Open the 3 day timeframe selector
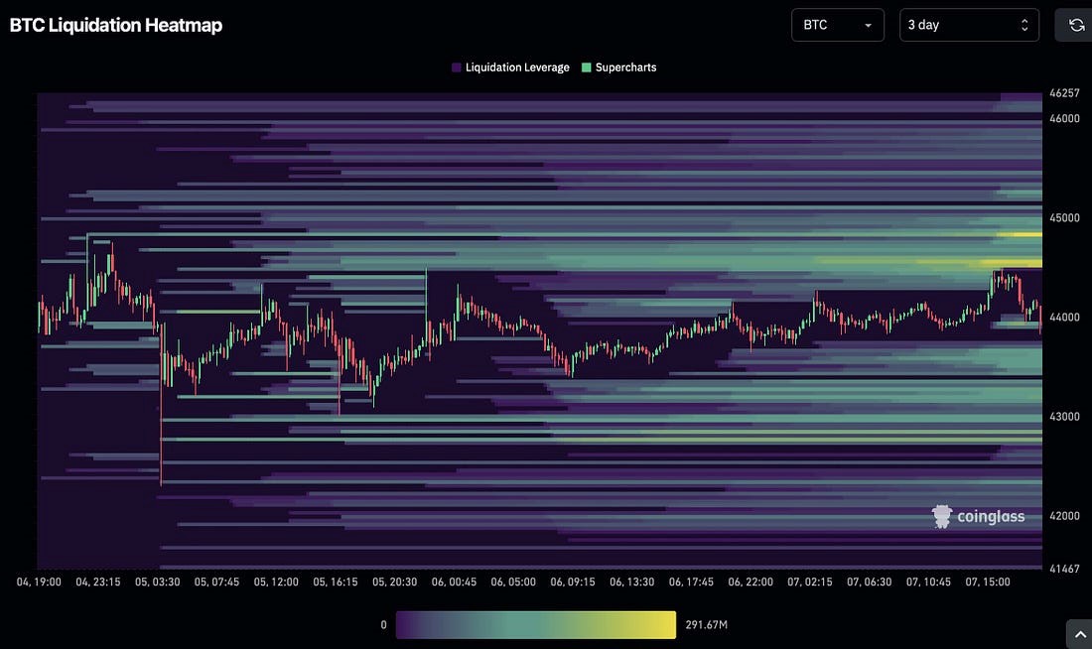Screen dimensions: 1092x649 970,25
